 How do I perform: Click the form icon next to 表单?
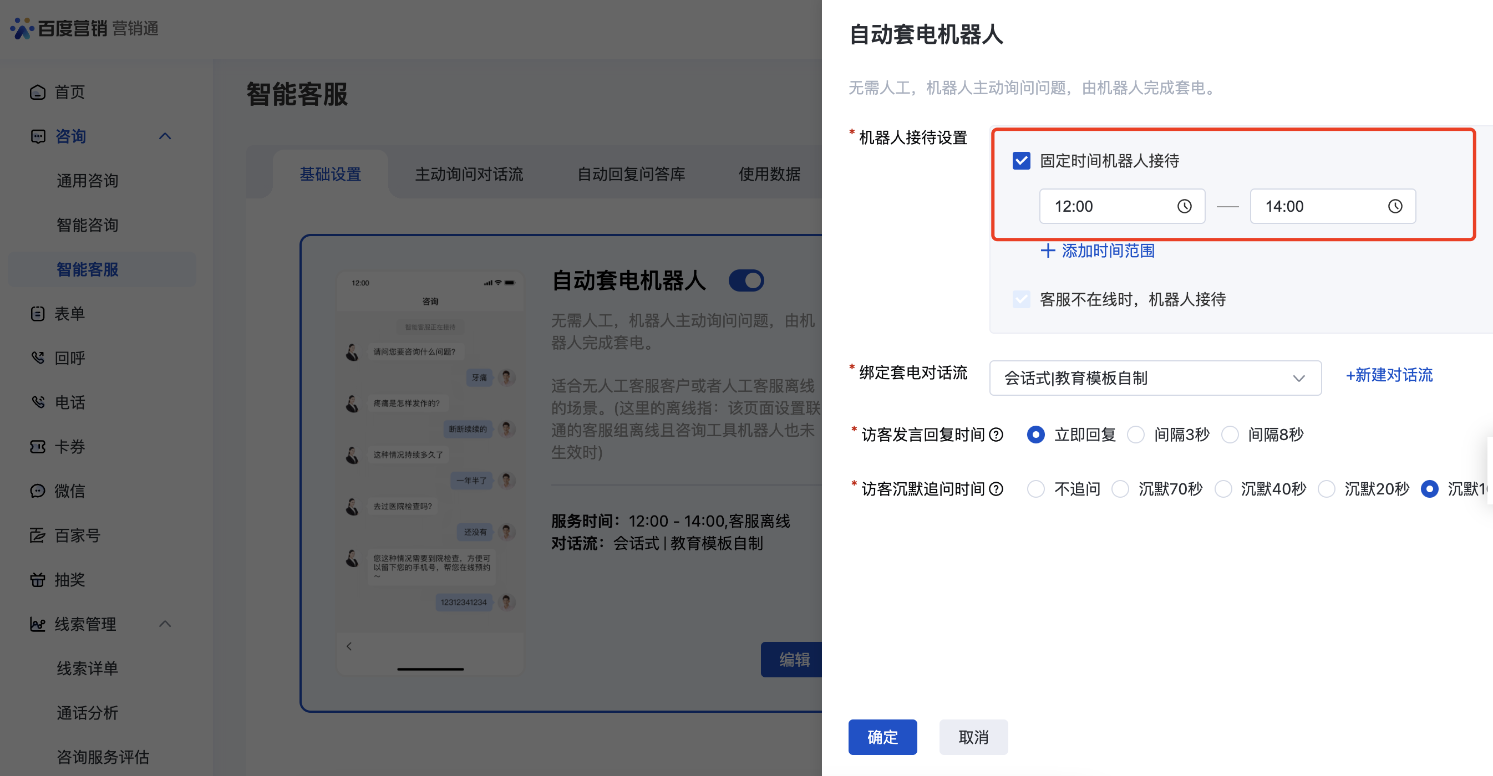[x=38, y=314]
